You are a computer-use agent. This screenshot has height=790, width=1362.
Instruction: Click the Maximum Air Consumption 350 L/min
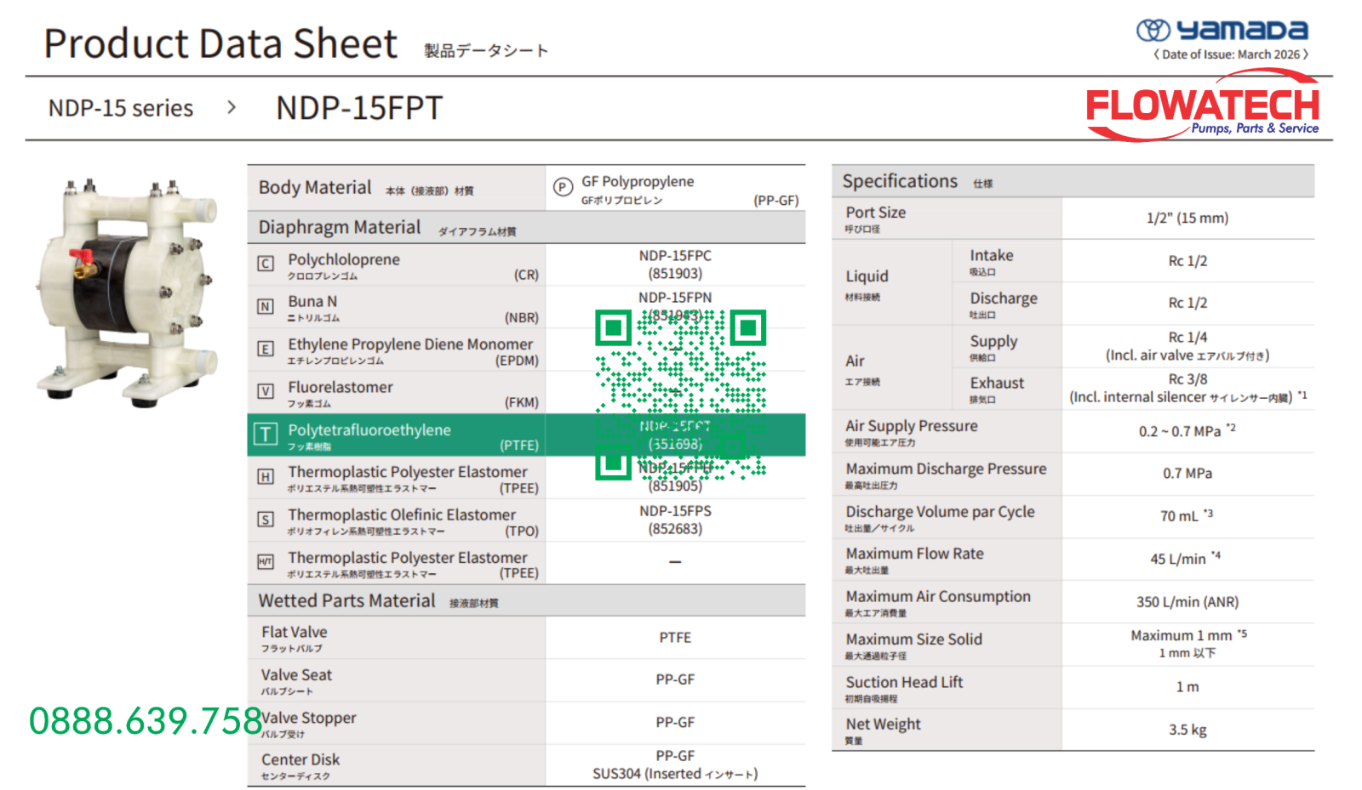(1187, 602)
